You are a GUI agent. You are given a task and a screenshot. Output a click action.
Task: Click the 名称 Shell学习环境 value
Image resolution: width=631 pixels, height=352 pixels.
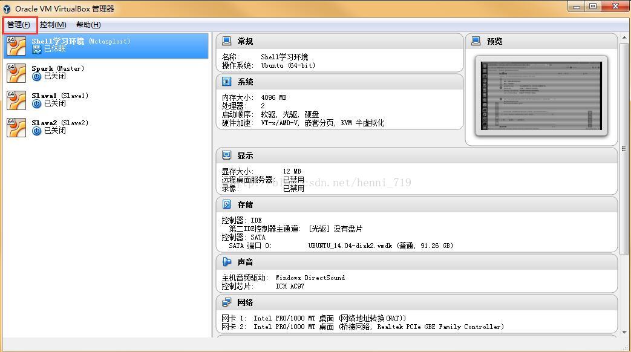click(x=284, y=57)
